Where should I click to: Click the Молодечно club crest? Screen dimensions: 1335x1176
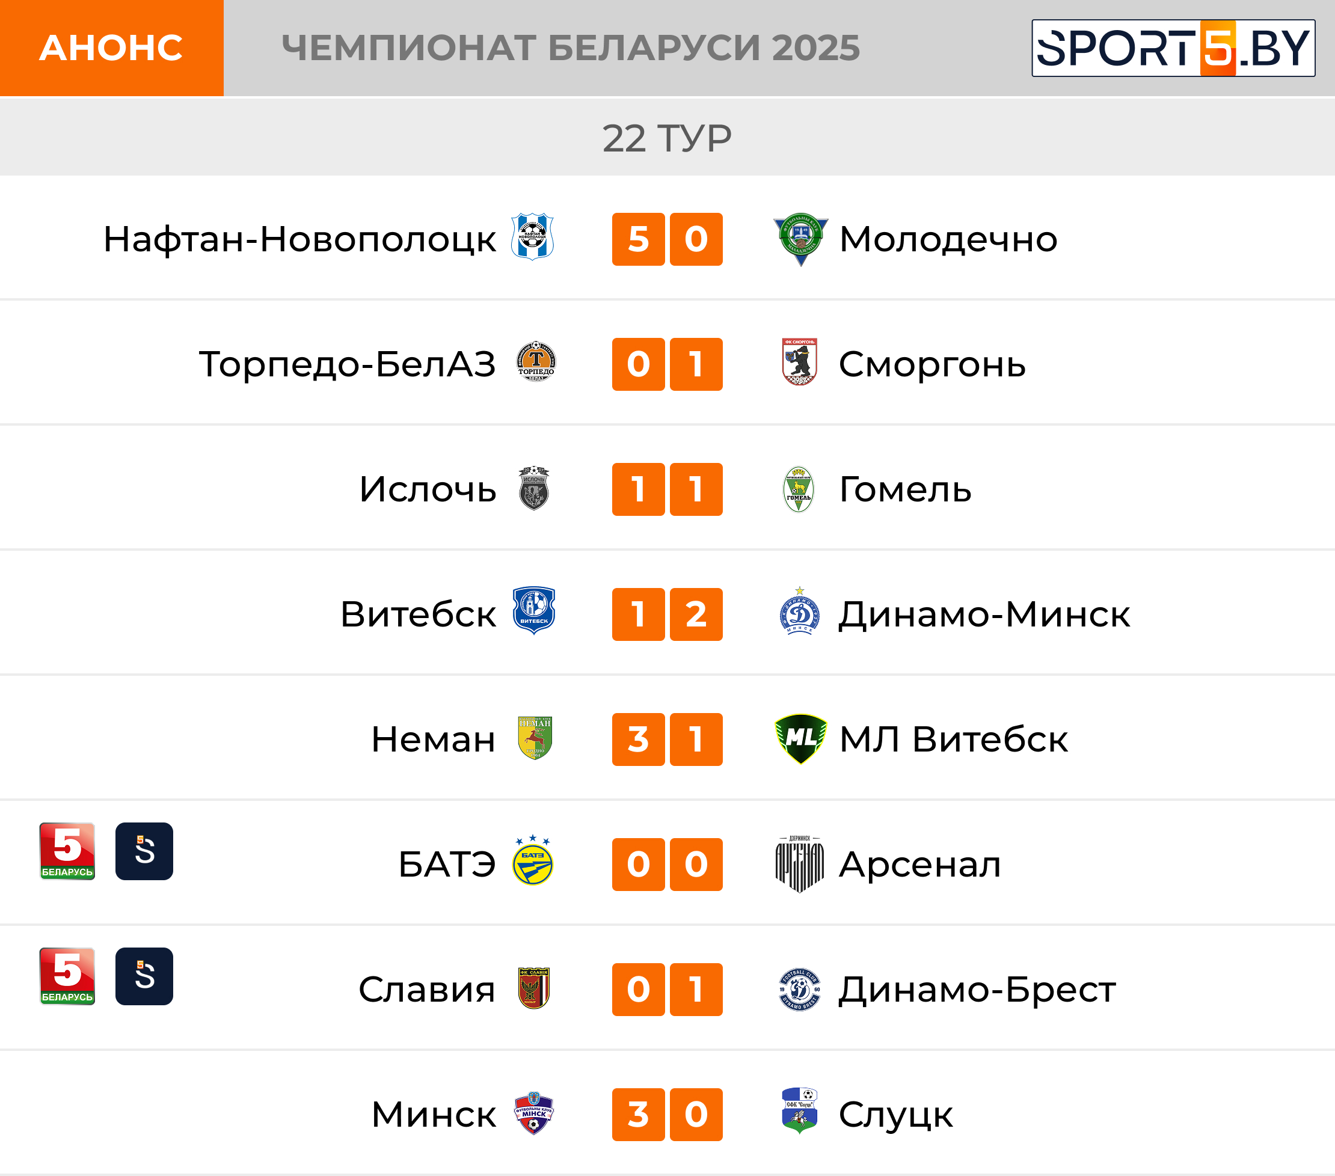pyautogui.click(x=800, y=239)
